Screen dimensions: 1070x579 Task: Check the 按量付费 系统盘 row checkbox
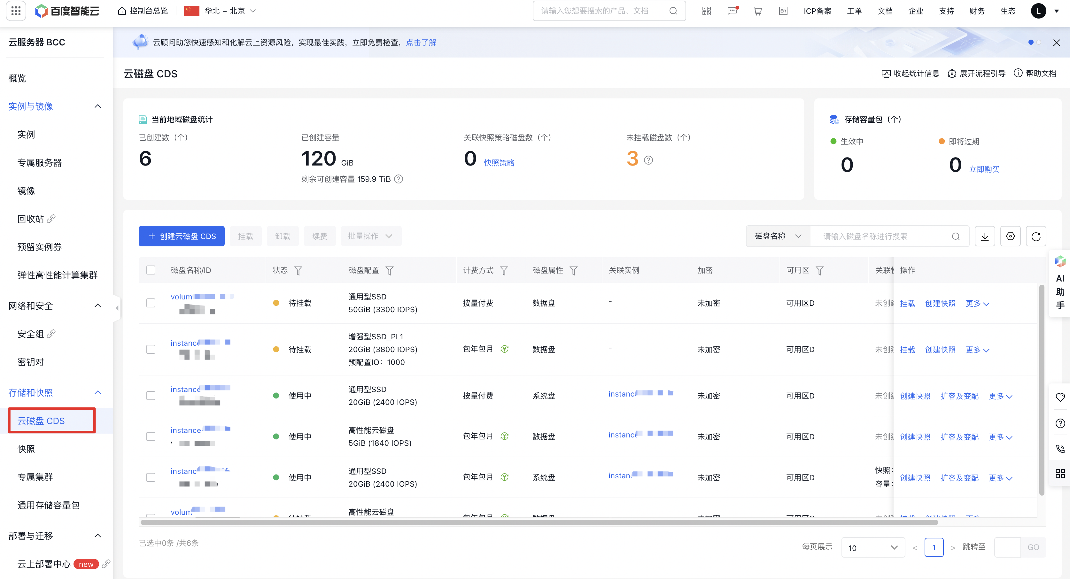(x=151, y=395)
